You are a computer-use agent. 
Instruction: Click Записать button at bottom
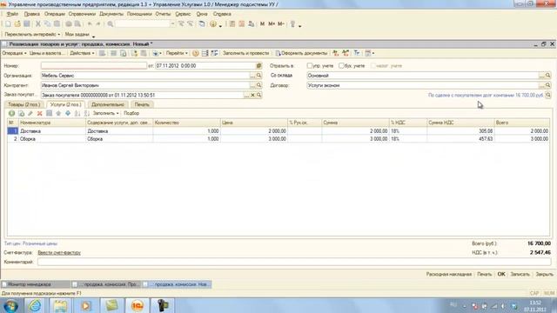pos(520,274)
